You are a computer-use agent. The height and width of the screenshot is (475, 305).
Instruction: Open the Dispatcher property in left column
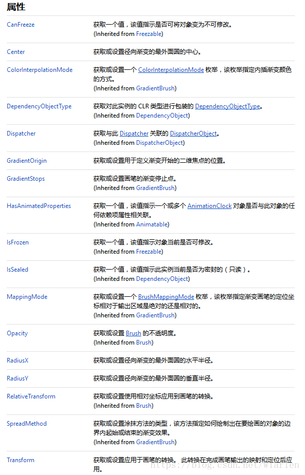(21, 134)
